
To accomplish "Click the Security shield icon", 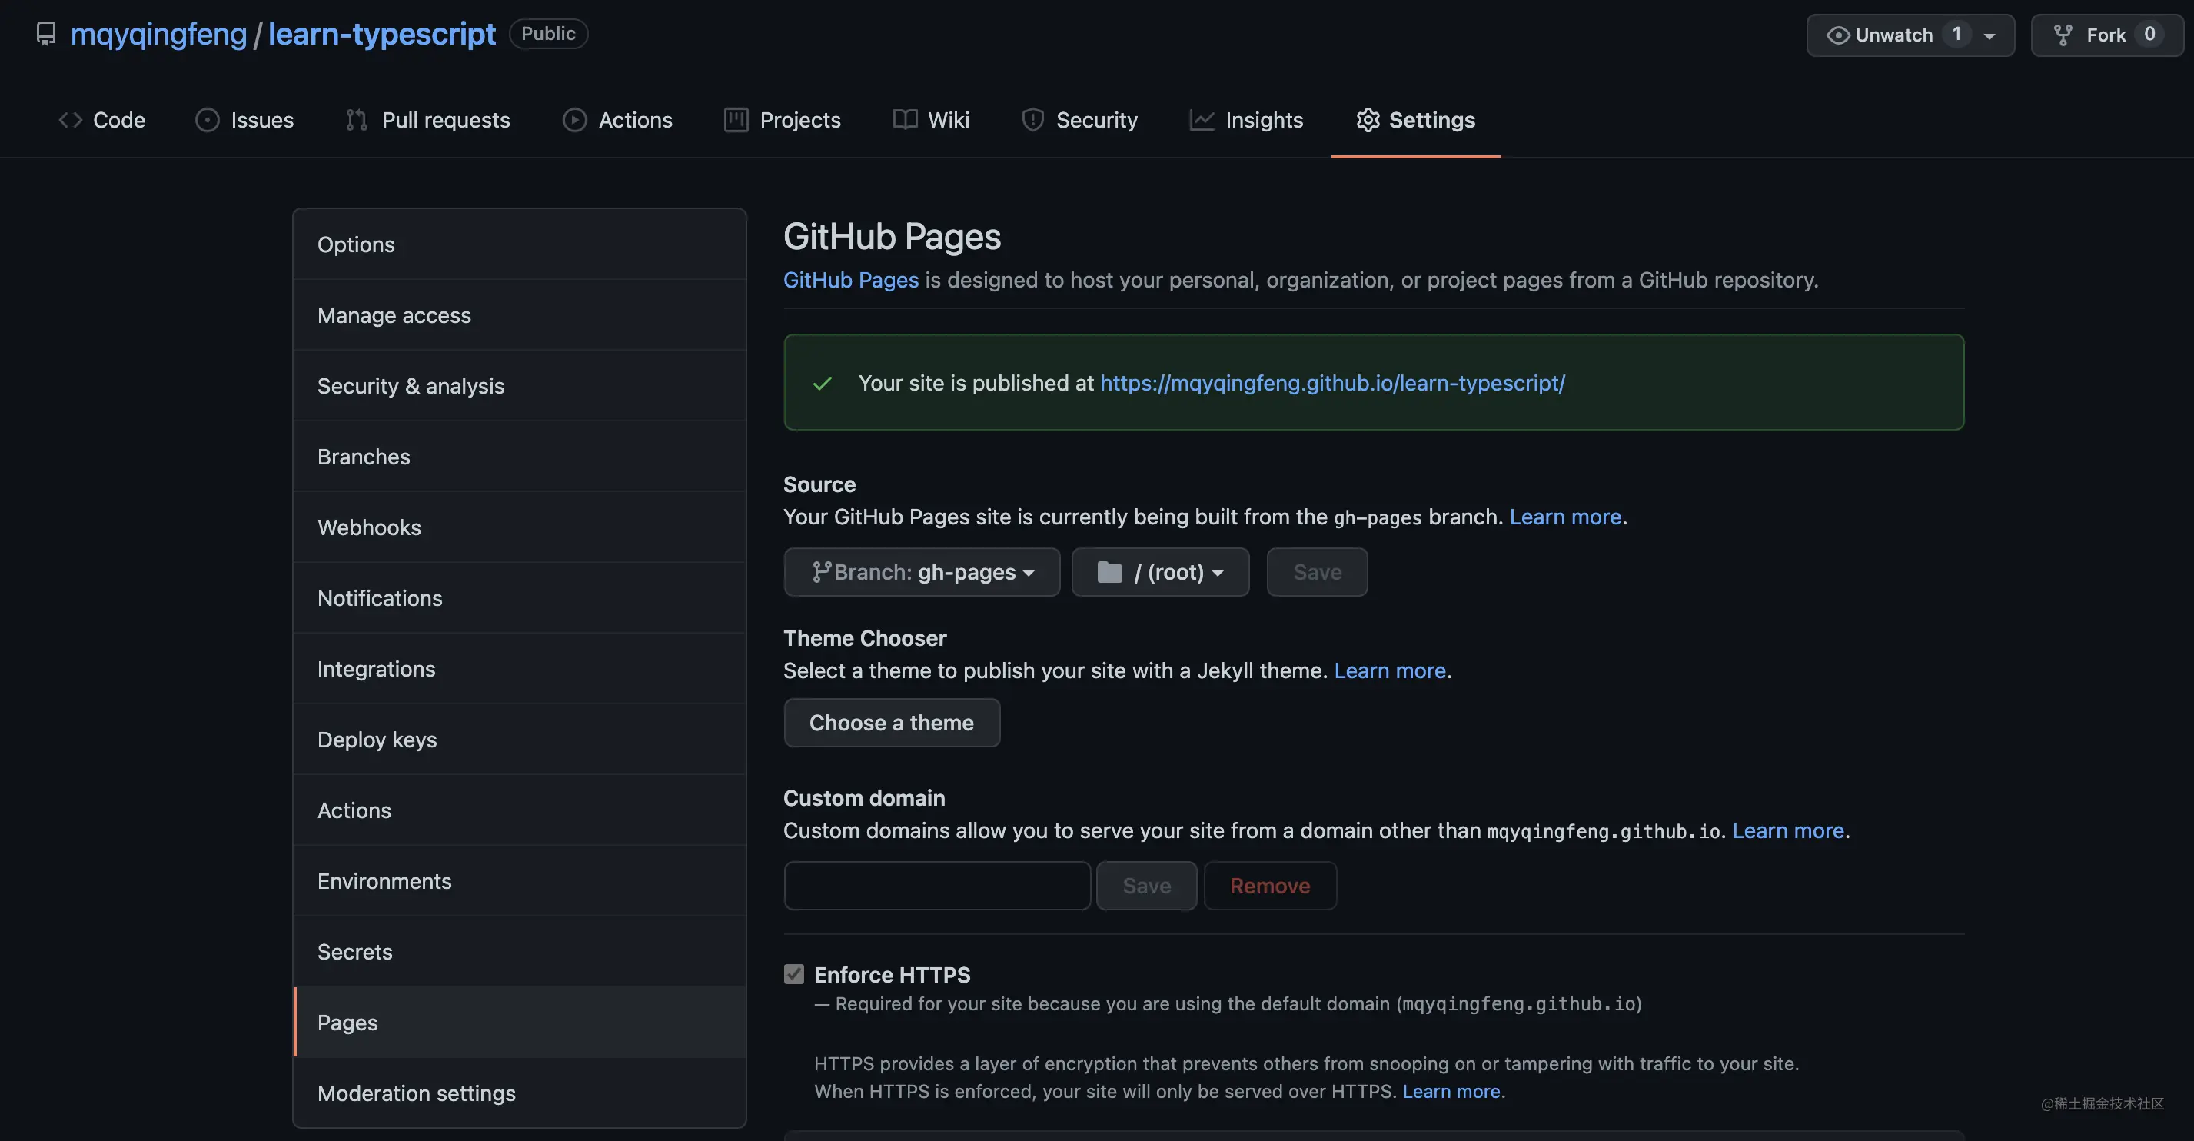I will coord(1032,120).
